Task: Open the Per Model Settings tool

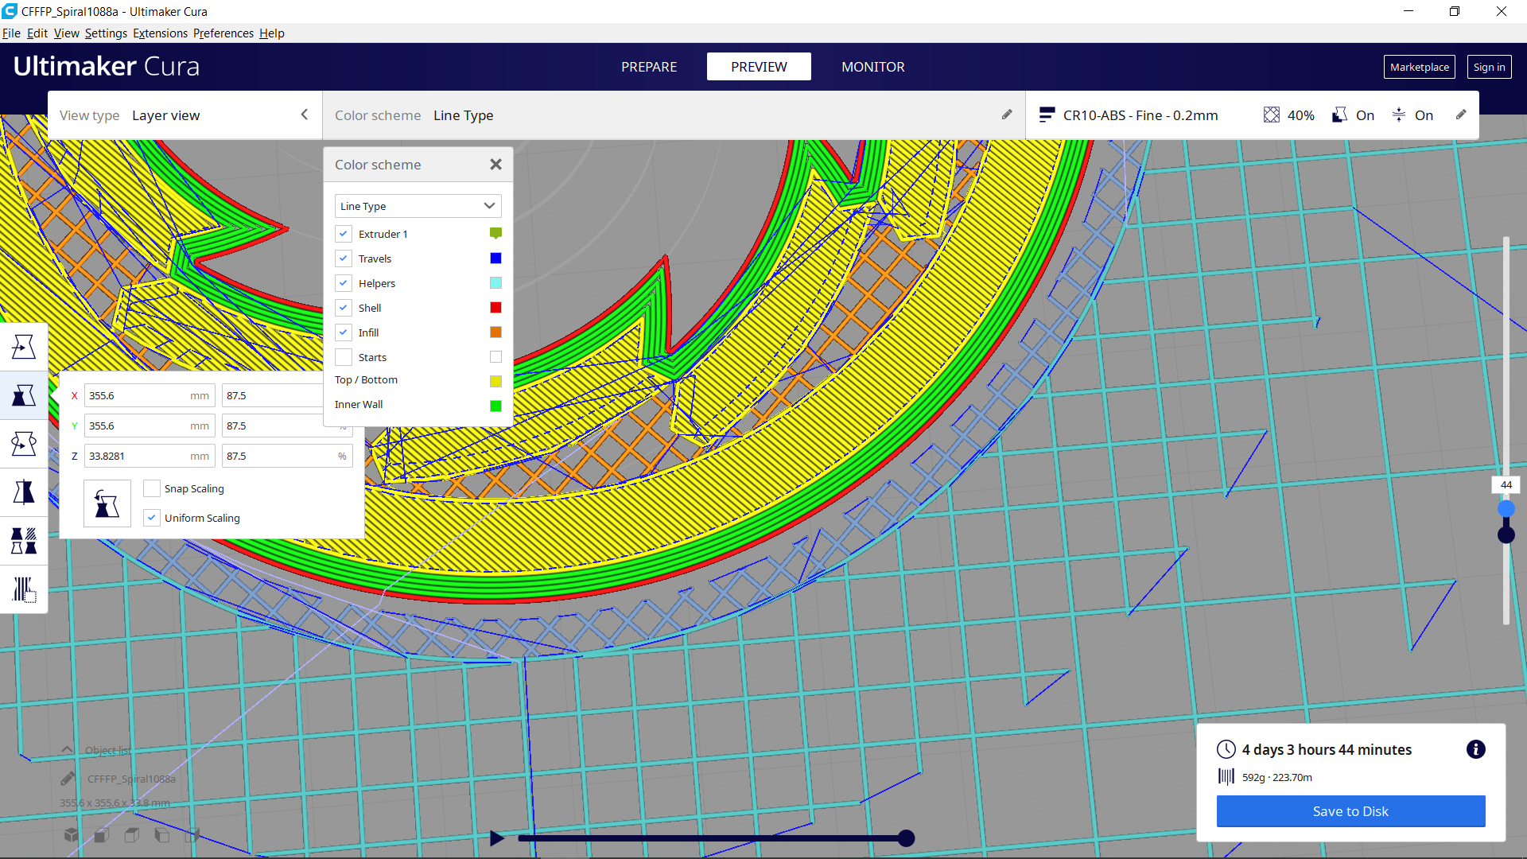Action: click(x=23, y=541)
